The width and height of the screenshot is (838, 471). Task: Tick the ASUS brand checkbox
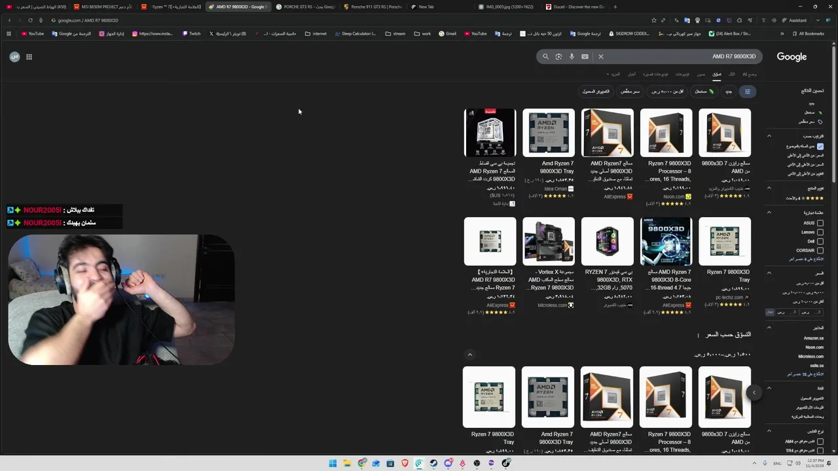tap(820, 223)
